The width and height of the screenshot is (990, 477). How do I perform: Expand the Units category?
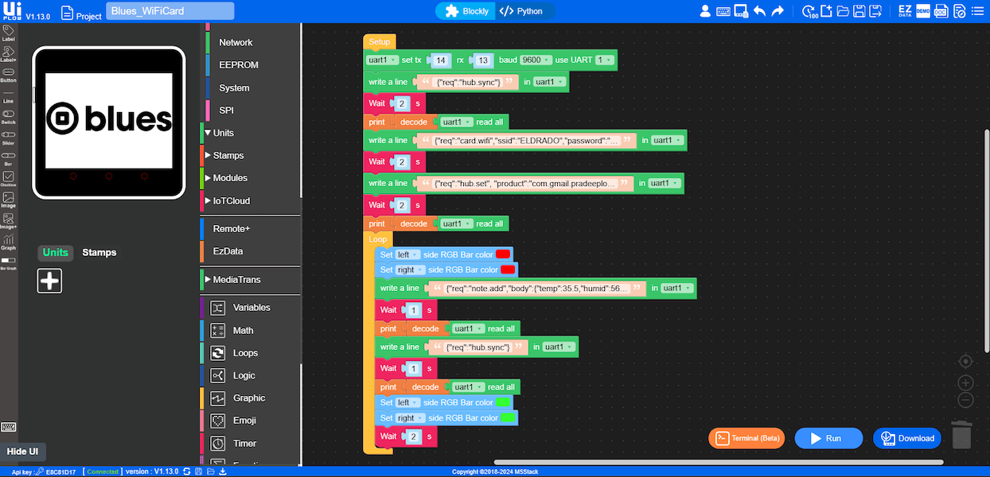coord(220,133)
